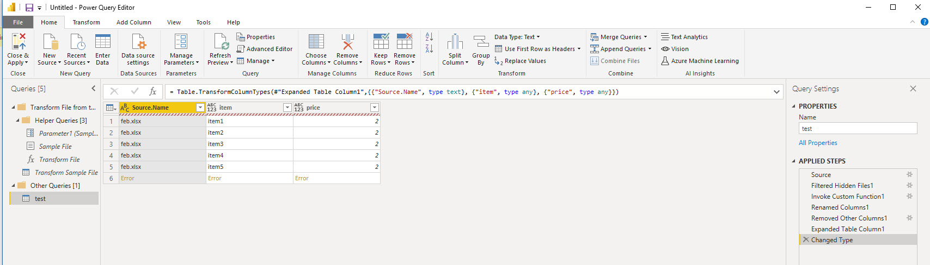Click the Enter Data icon
This screenshot has height=265, width=930.
click(103, 42)
